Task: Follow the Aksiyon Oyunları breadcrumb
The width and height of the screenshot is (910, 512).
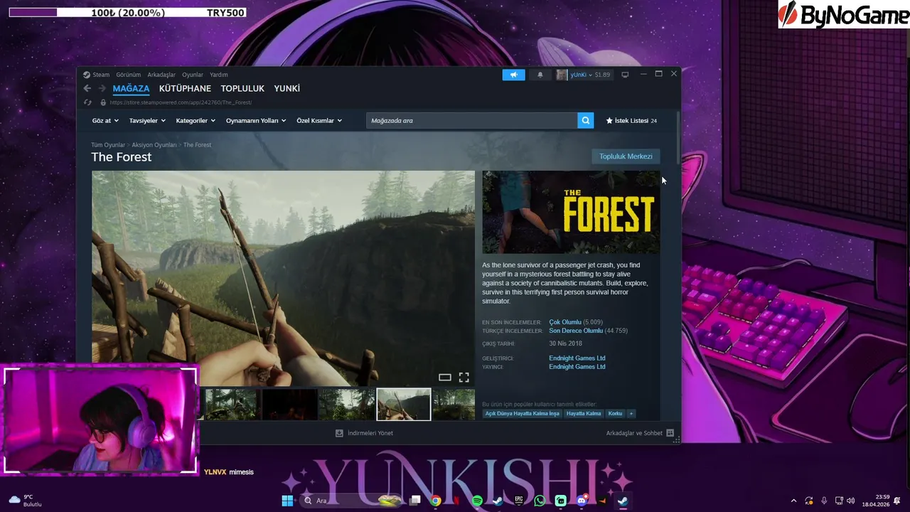Action: point(154,145)
